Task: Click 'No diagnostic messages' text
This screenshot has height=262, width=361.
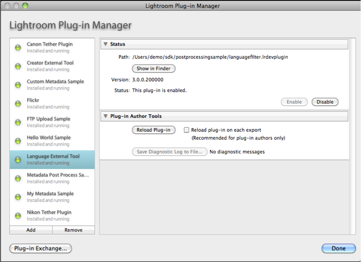Action: [x=237, y=152]
